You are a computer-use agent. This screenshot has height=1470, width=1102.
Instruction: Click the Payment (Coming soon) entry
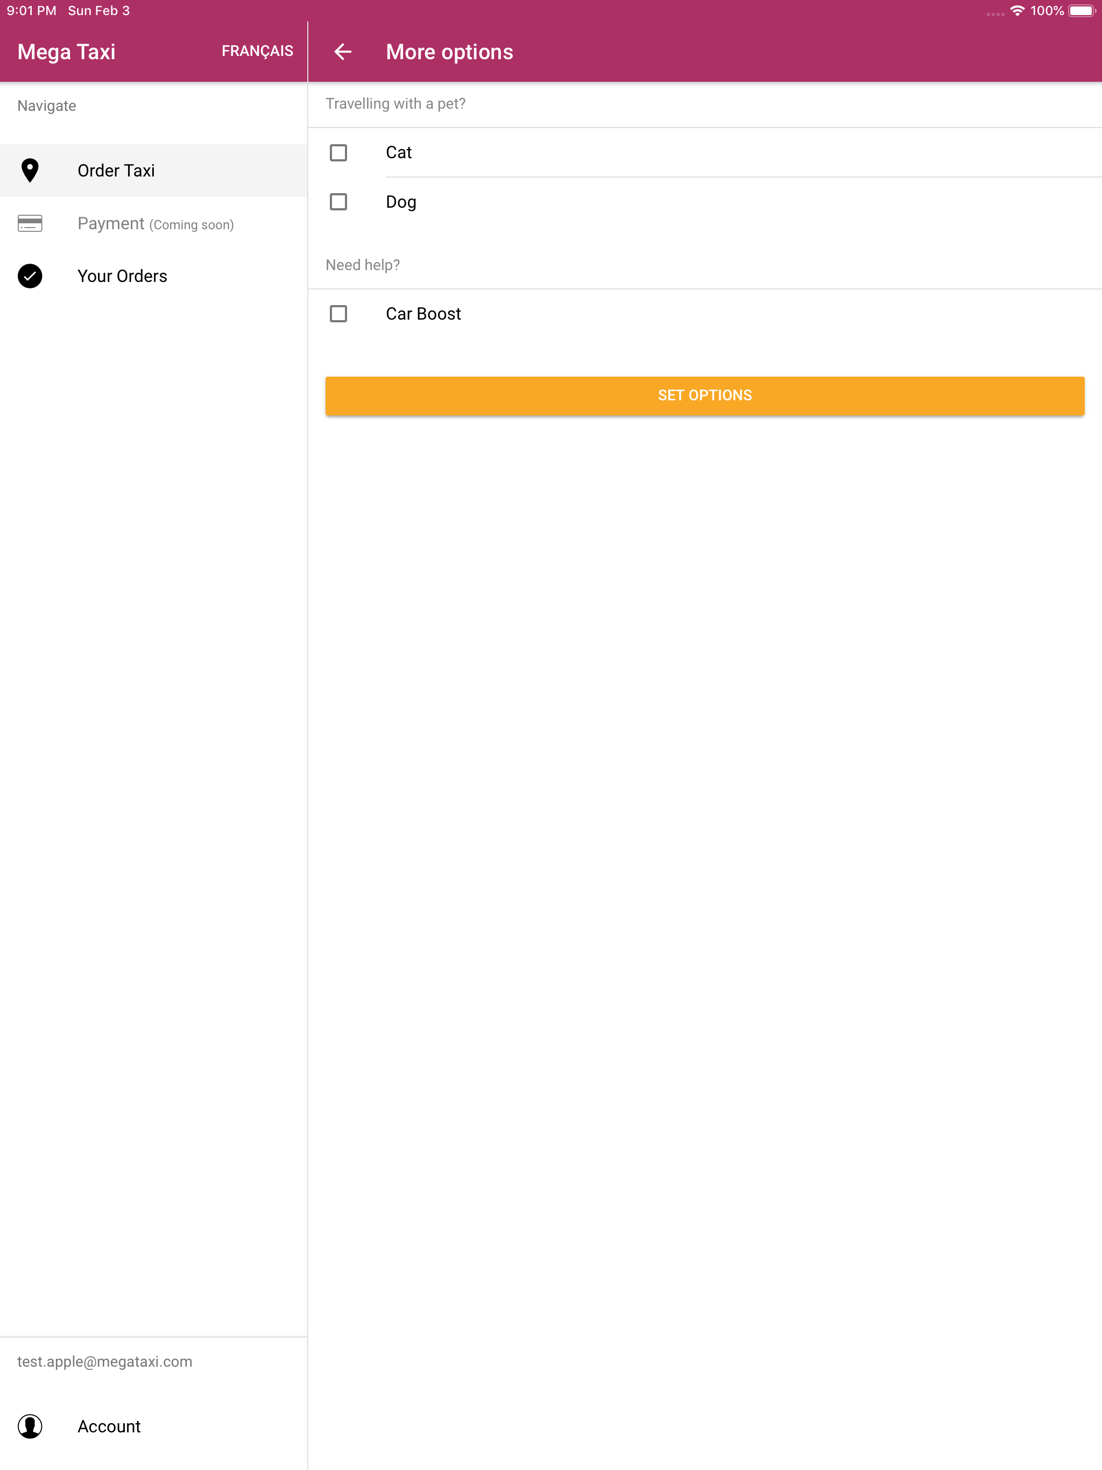[x=156, y=223]
